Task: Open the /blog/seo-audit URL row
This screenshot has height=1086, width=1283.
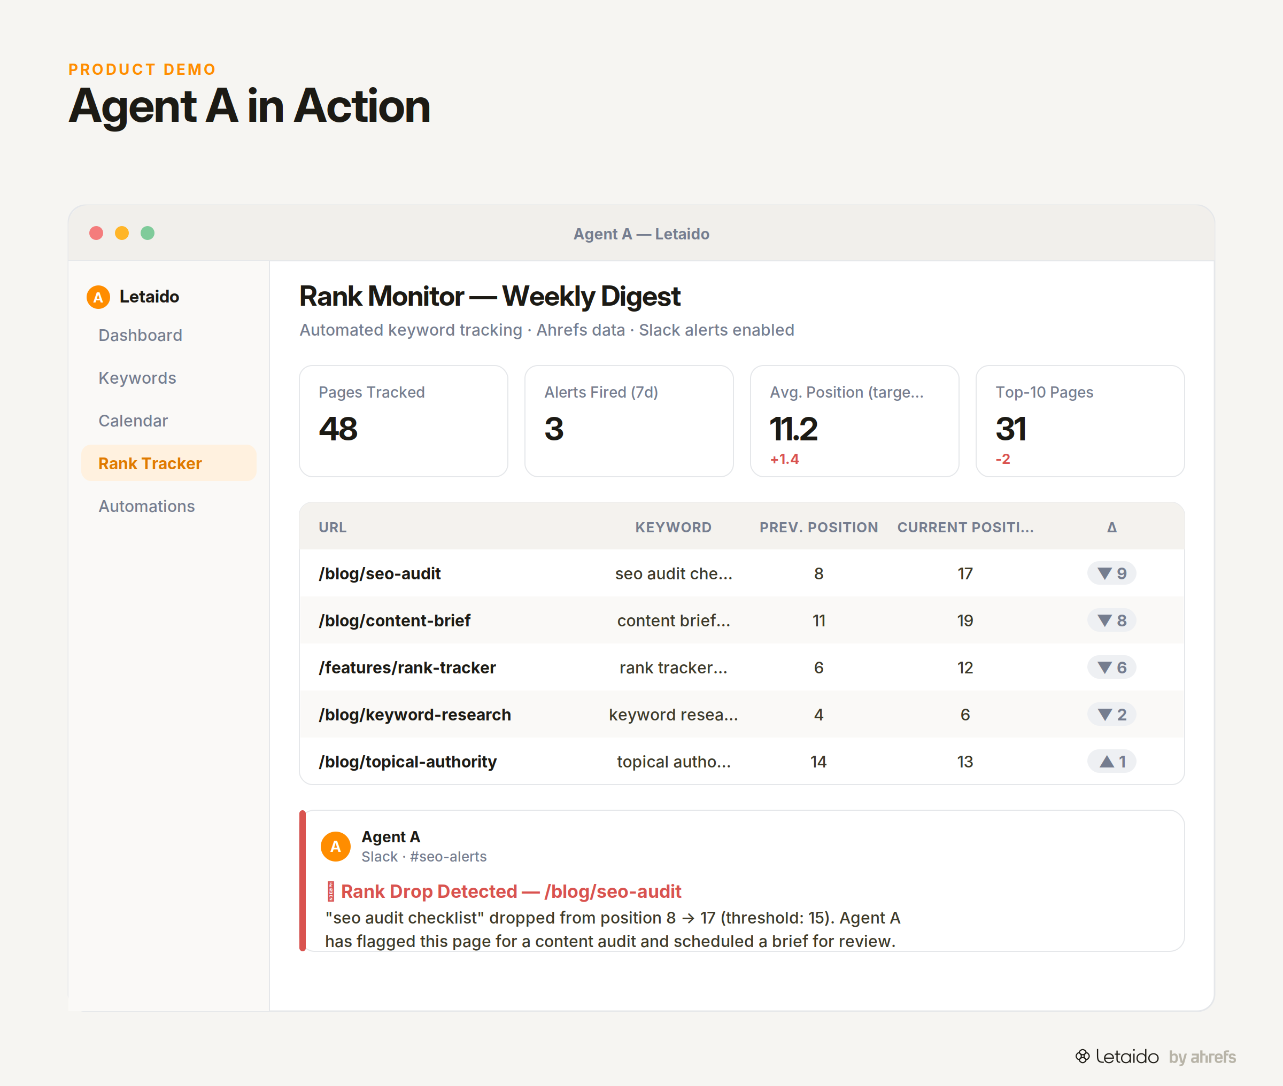Action: [741, 574]
